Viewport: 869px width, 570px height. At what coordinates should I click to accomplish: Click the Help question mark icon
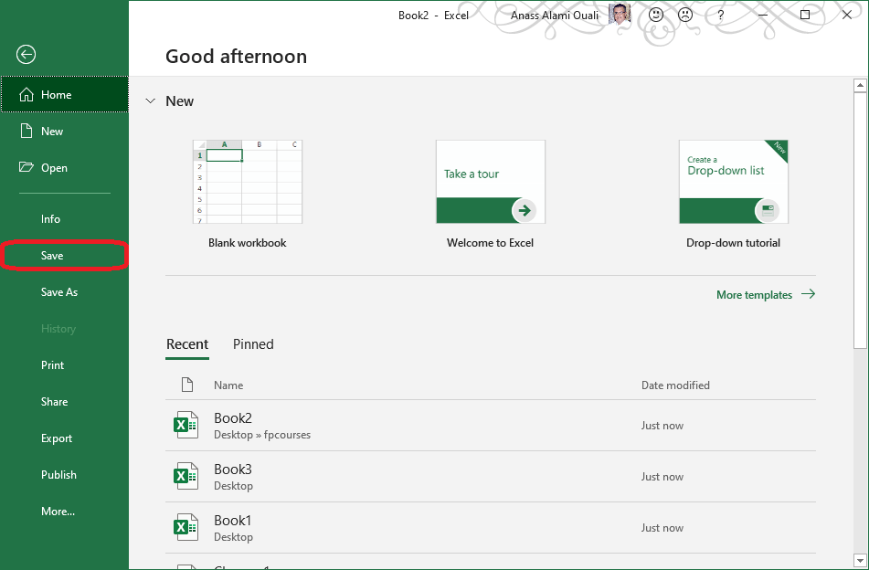click(719, 15)
